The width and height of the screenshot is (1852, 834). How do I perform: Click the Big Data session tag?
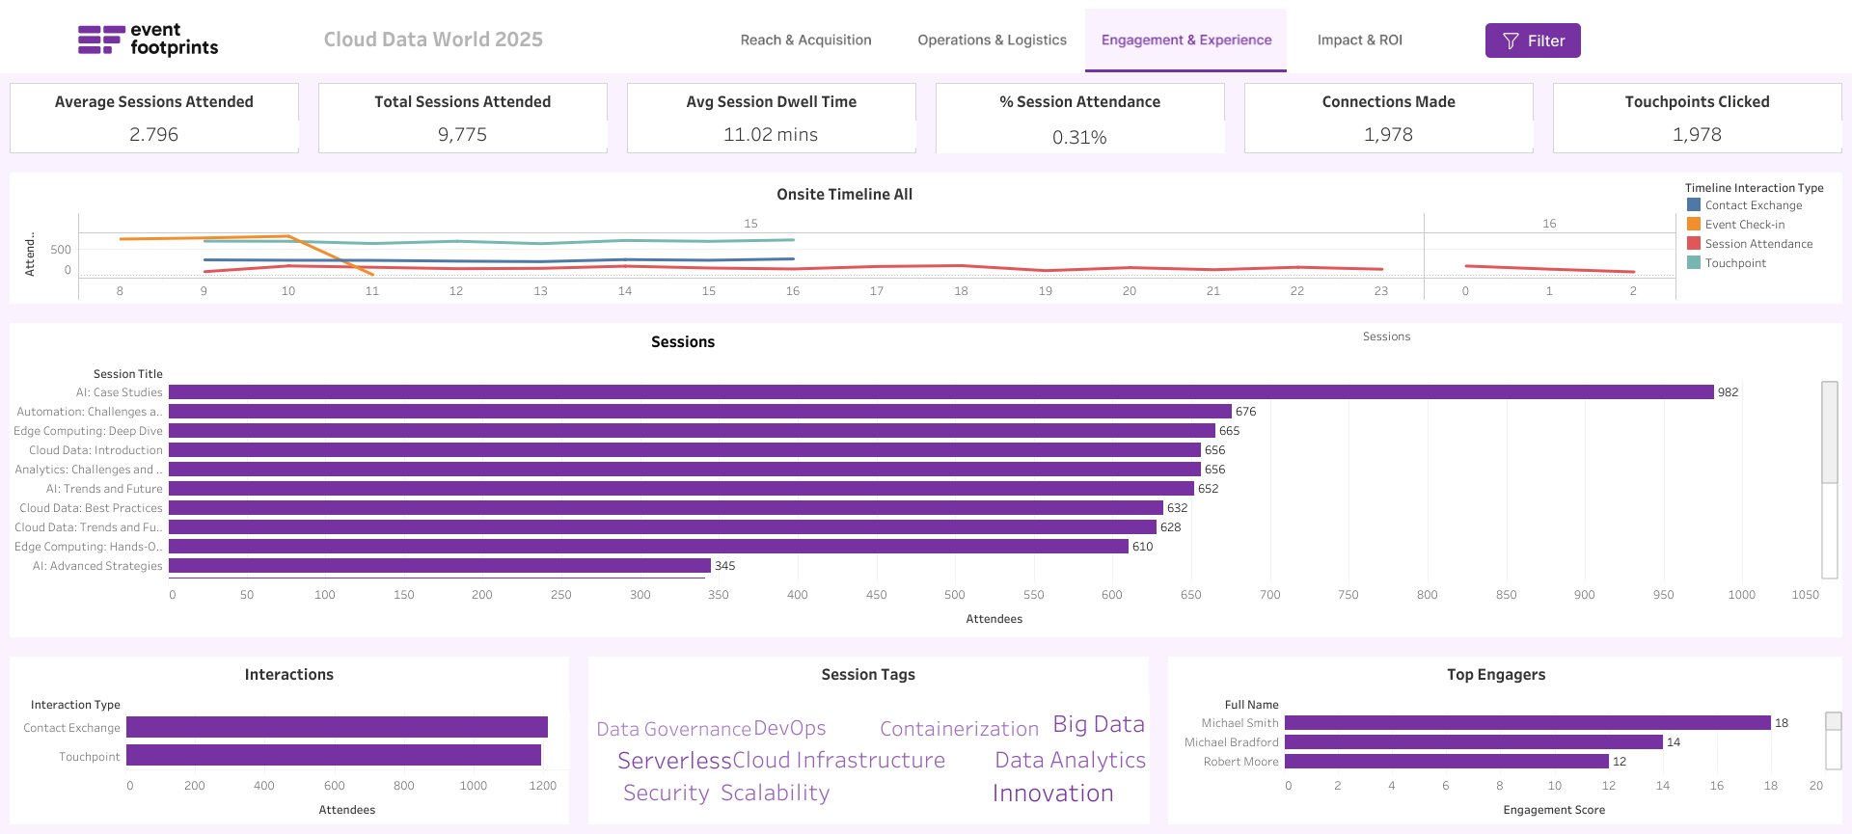tap(1098, 724)
